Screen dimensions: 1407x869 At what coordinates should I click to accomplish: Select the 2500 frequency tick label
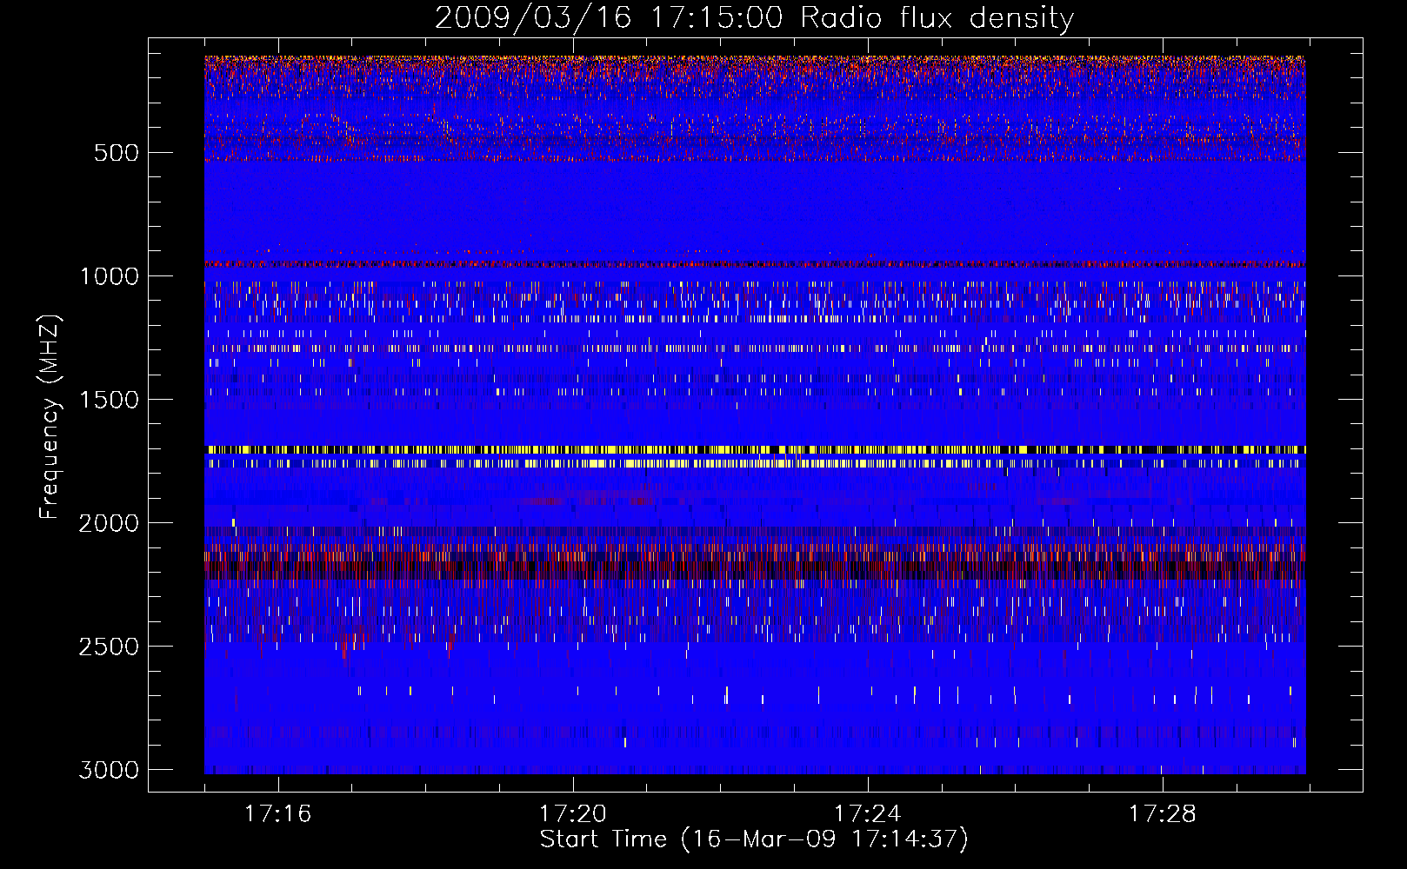pyautogui.click(x=109, y=647)
